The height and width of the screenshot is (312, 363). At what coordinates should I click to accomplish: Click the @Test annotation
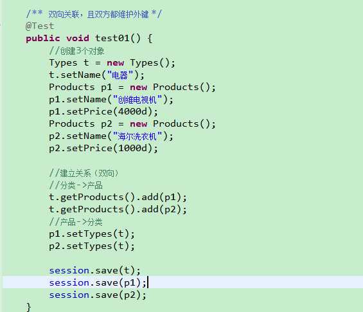pyautogui.click(x=40, y=26)
